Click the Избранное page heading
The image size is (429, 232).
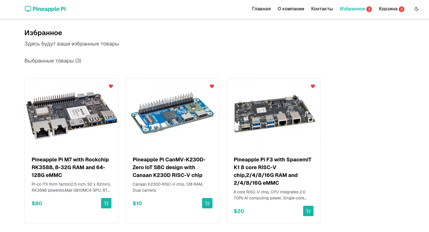click(43, 33)
